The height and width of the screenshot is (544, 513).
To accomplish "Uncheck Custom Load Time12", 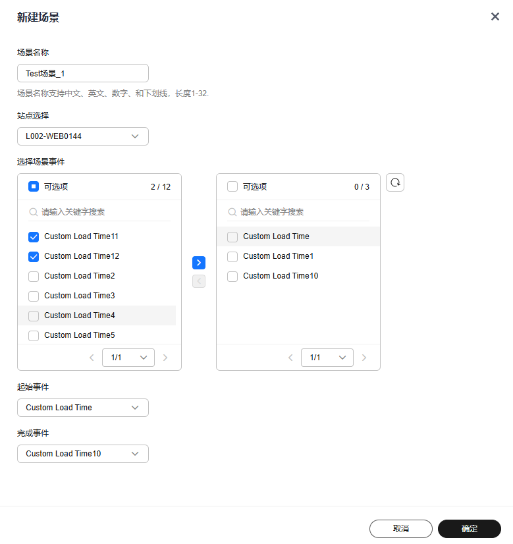I will [34, 257].
